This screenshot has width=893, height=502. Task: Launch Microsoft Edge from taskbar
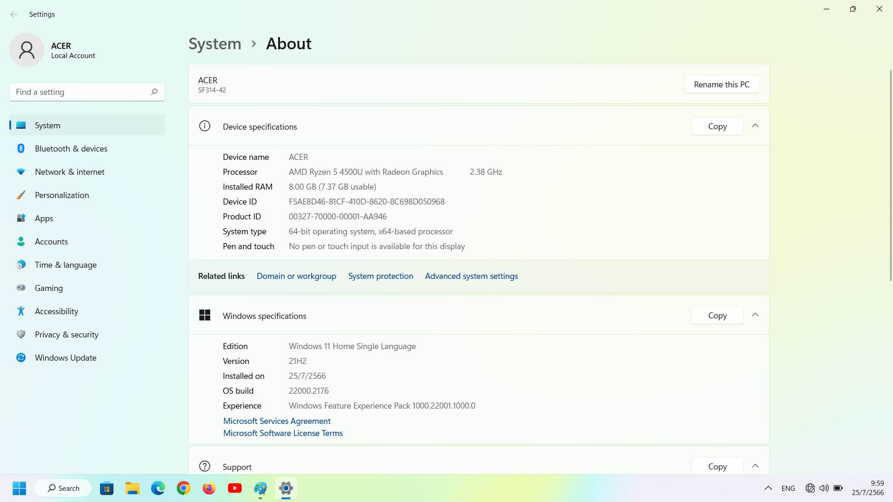coord(158,488)
